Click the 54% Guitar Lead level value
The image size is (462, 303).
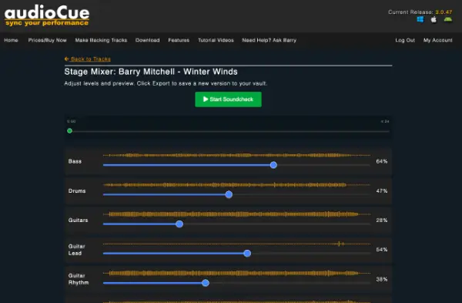tap(382, 250)
